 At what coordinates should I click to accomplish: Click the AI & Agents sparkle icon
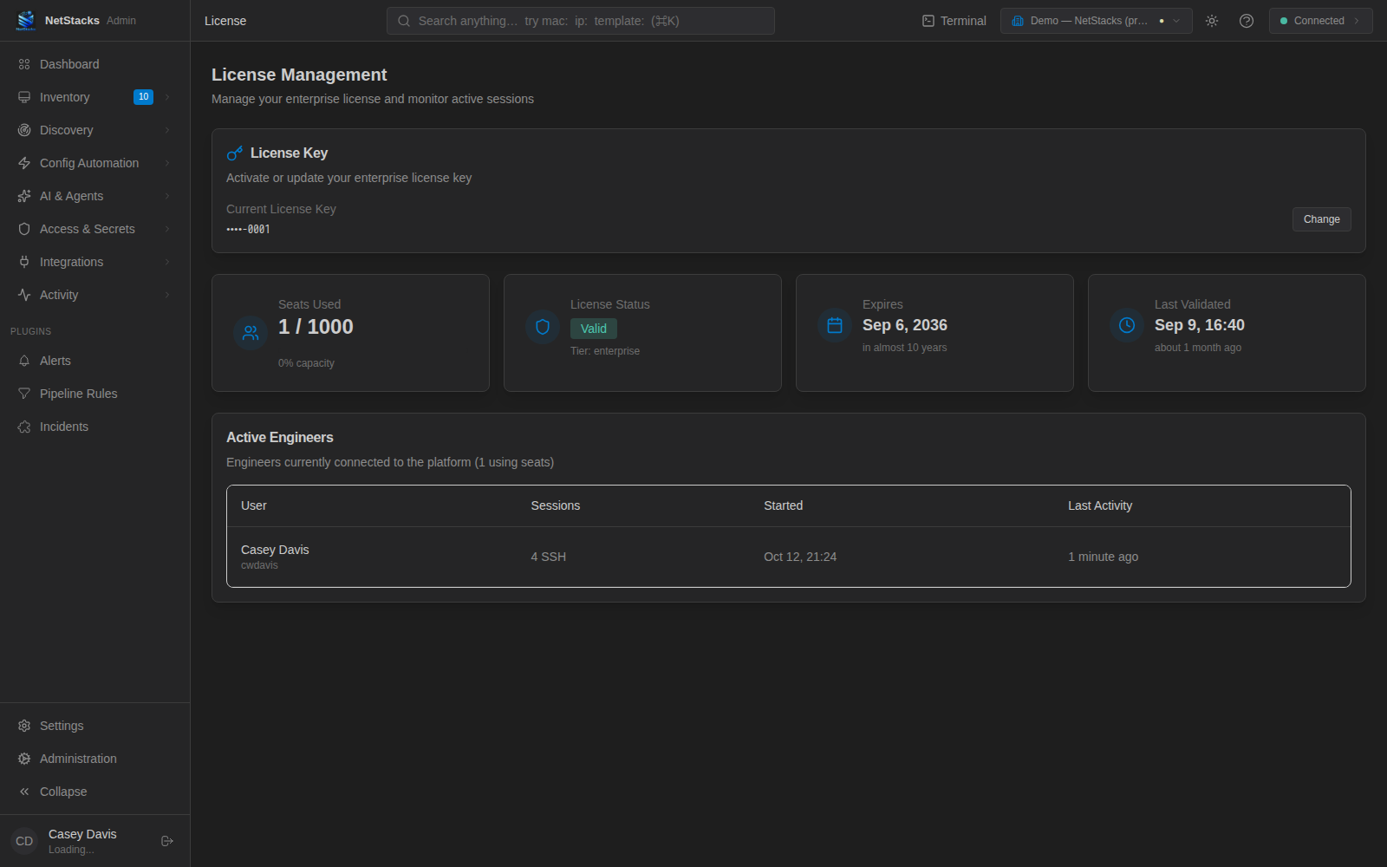(24, 196)
